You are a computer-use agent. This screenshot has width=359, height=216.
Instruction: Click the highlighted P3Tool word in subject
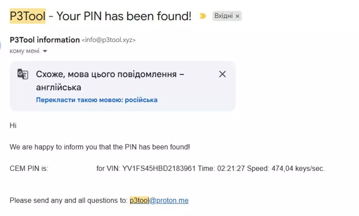pos(27,16)
